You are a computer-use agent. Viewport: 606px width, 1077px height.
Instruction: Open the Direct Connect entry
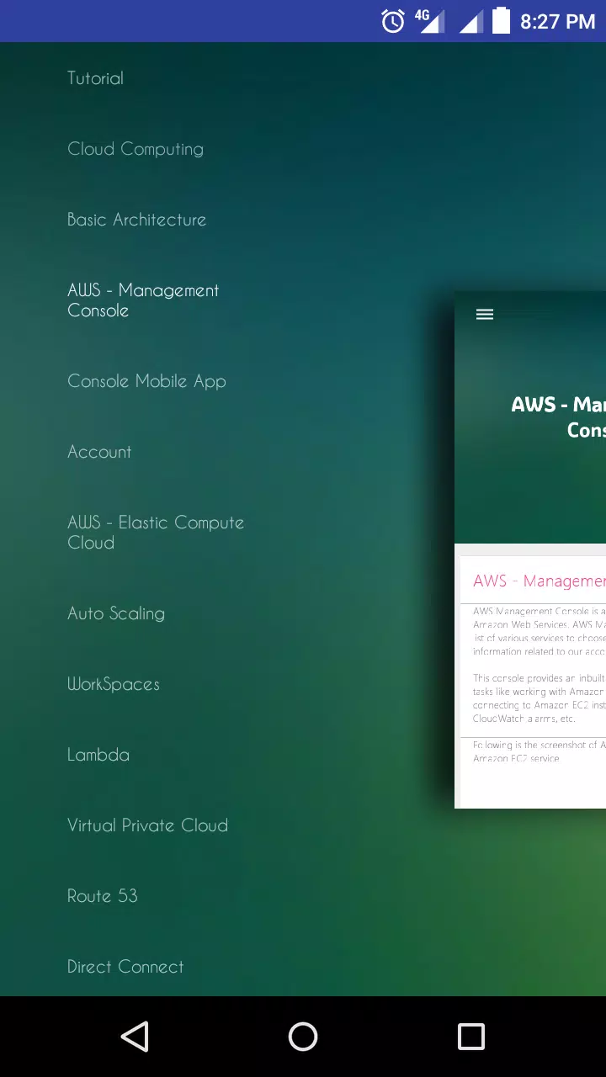(125, 967)
